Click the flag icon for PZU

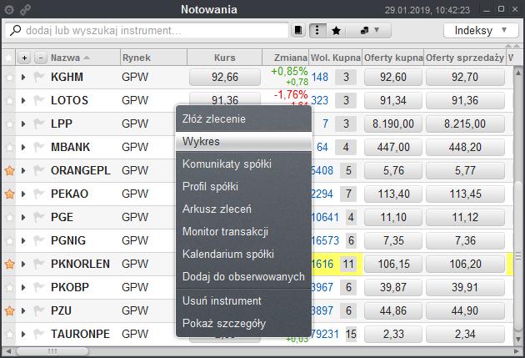pyautogui.click(x=39, y=310)
